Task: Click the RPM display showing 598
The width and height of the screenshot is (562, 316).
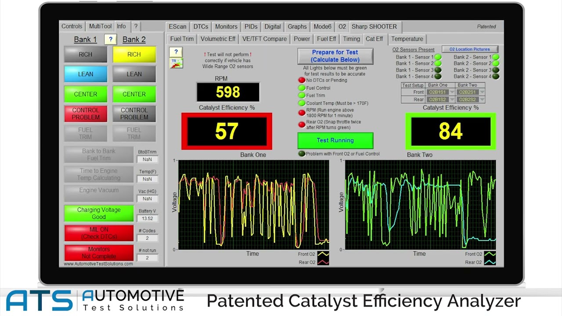Action: pyautogui.click(x=228, y=92)
